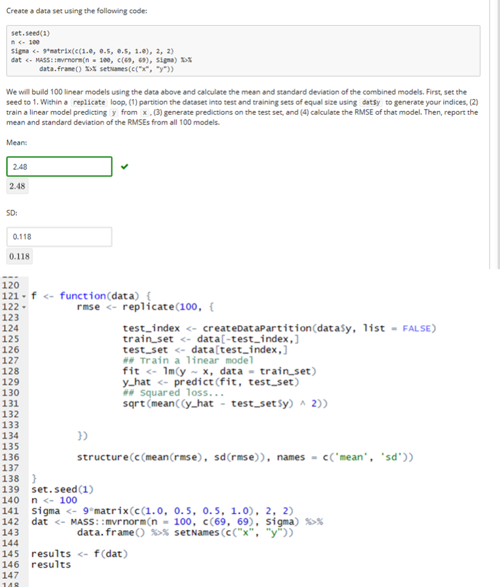
Task: Select the 2.48 answer preview label
Action: [x=17, y=186]
